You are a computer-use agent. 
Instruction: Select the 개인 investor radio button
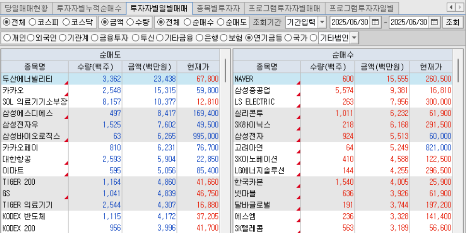click(7, 38)
